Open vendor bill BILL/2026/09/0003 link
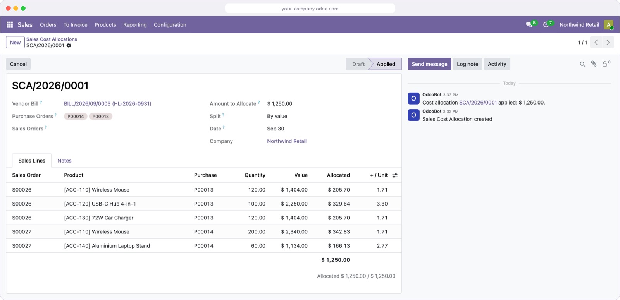Viewport: 620px width, 300px height. tap(107, 104)
